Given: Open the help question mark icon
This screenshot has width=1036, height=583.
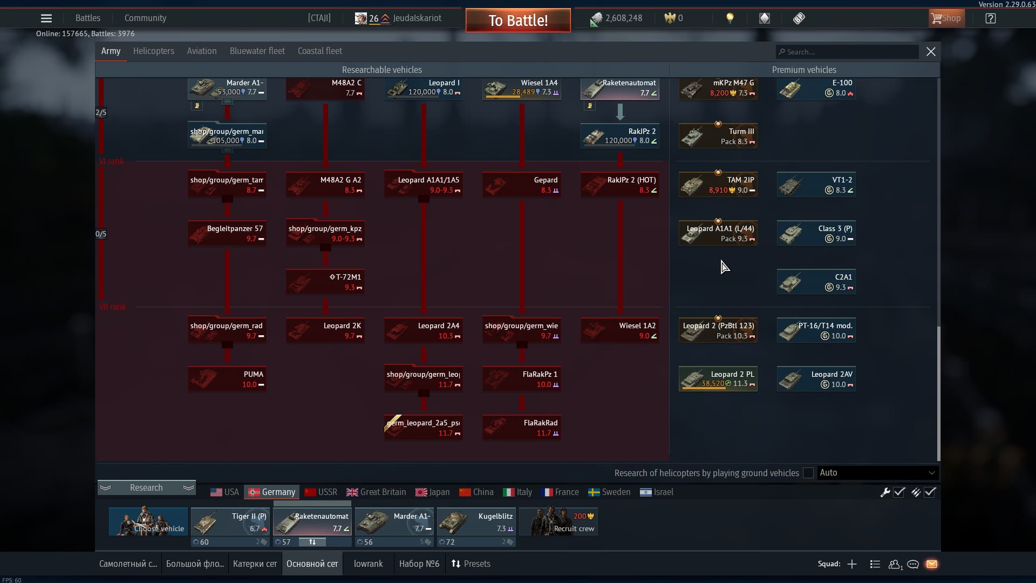Looking at the screenshot, I should click(990, 18).
